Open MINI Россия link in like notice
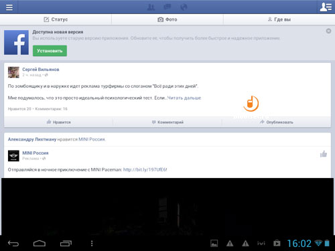The width and height of the screenshot is (335, 251). [x=92, y=139]
